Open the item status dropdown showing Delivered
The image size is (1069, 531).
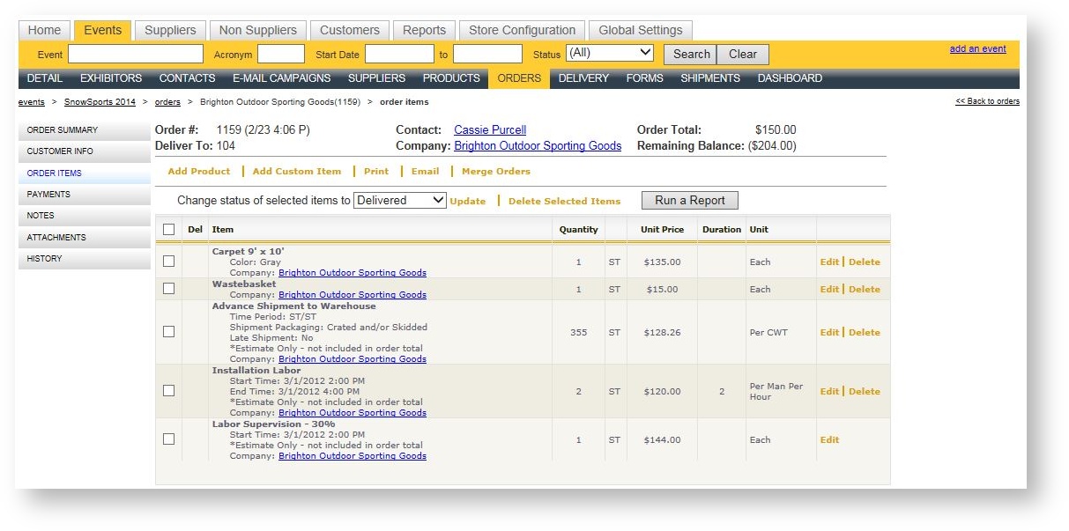click(399, 200)
